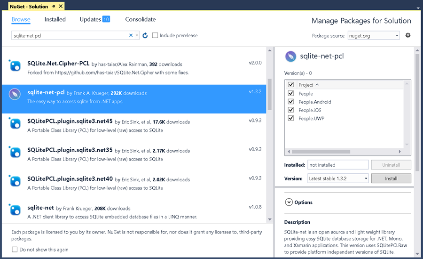Toggle the Project select-all checkbox
The image size is (423, 259).
pyautogui.click(x=291, y=84)
